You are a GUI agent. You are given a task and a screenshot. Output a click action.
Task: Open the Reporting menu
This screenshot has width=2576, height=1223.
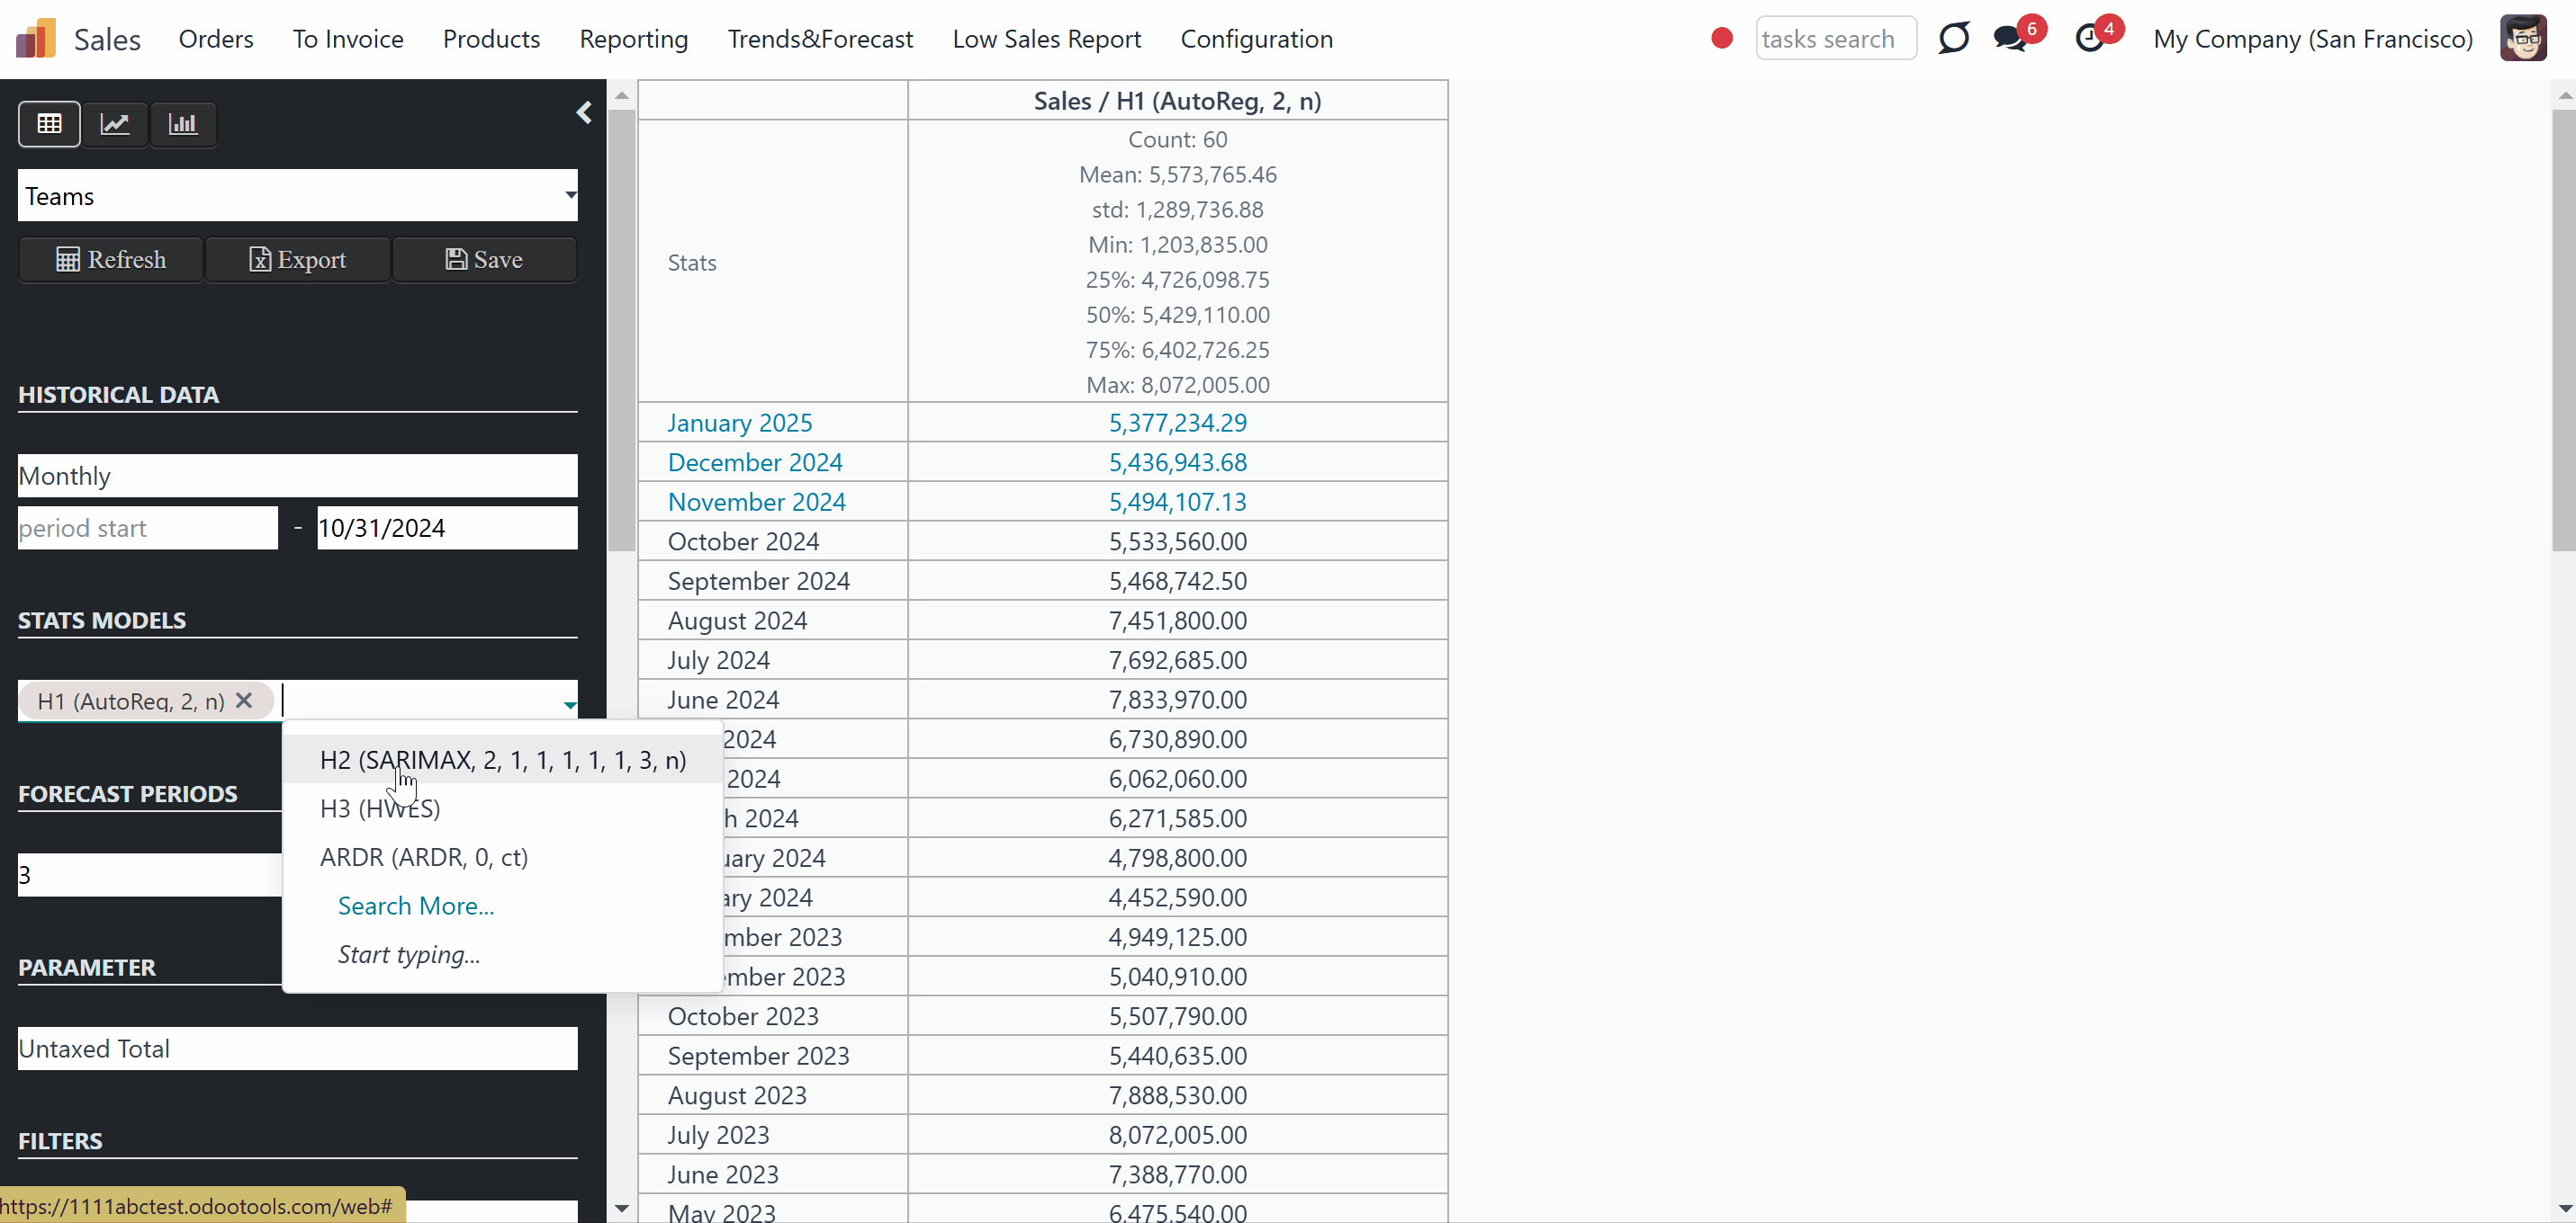634,39
